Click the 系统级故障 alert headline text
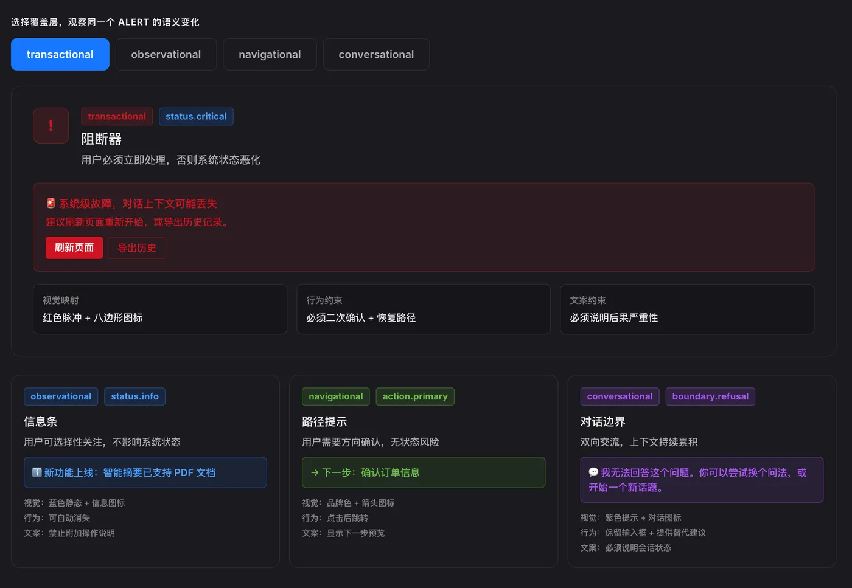Image resolution: width=852 pixels, height=588 pixels. pos(138,204)
